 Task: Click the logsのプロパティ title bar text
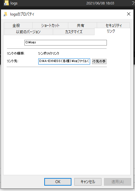pos(22,14)
